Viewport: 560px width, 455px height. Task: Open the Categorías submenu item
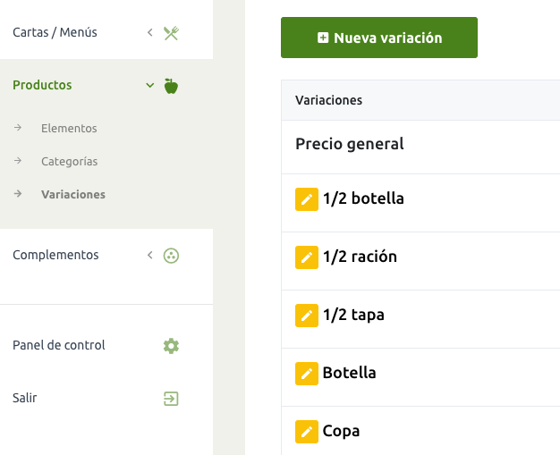(69, 161)
